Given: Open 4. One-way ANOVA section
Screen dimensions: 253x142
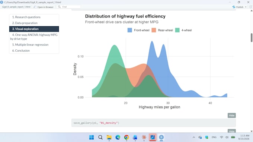Looking at the screenshot, I should (x=34, y=37).
